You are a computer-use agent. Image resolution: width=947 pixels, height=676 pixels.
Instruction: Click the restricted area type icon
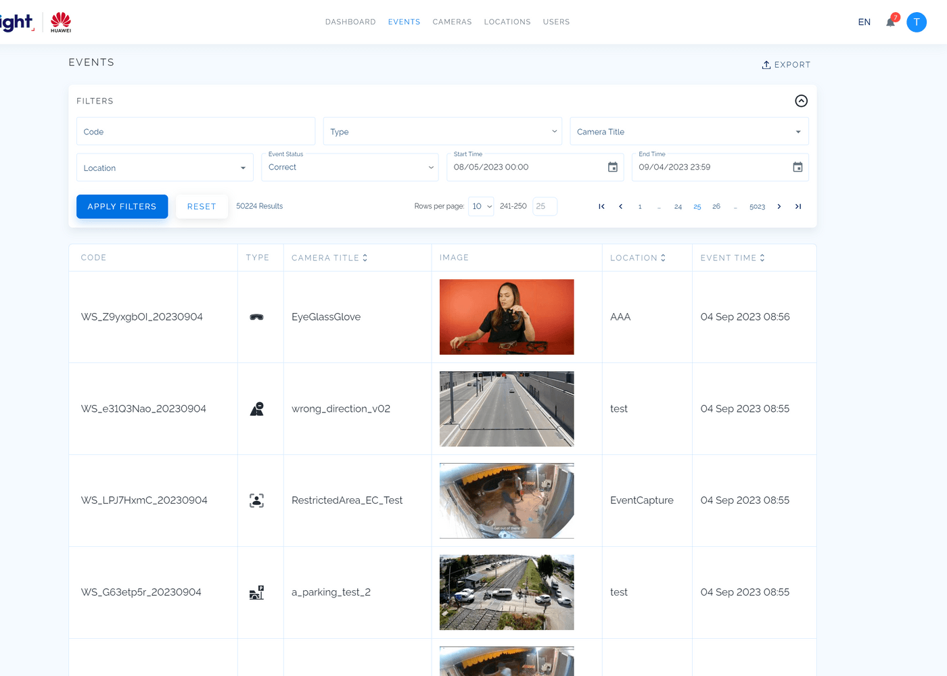256,501
